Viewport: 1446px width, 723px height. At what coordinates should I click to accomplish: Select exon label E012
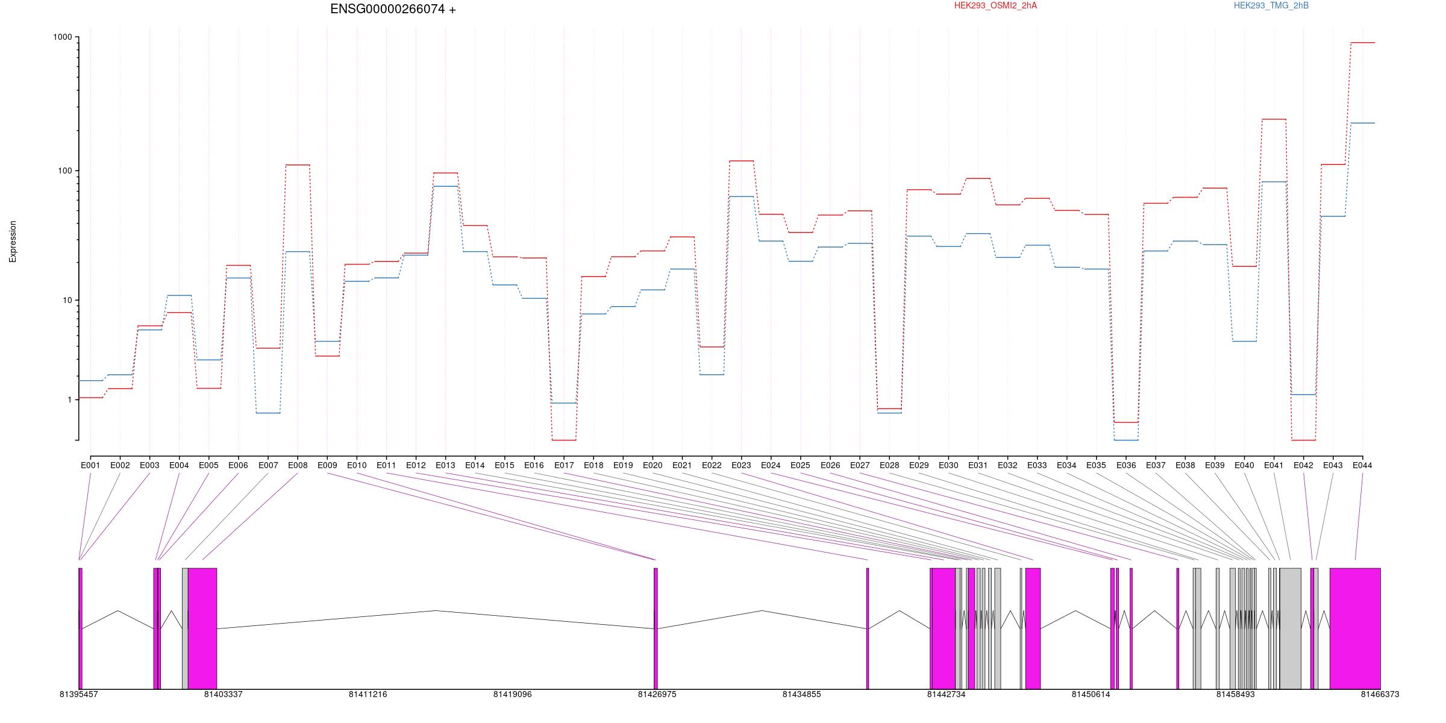tap(416, 465)
